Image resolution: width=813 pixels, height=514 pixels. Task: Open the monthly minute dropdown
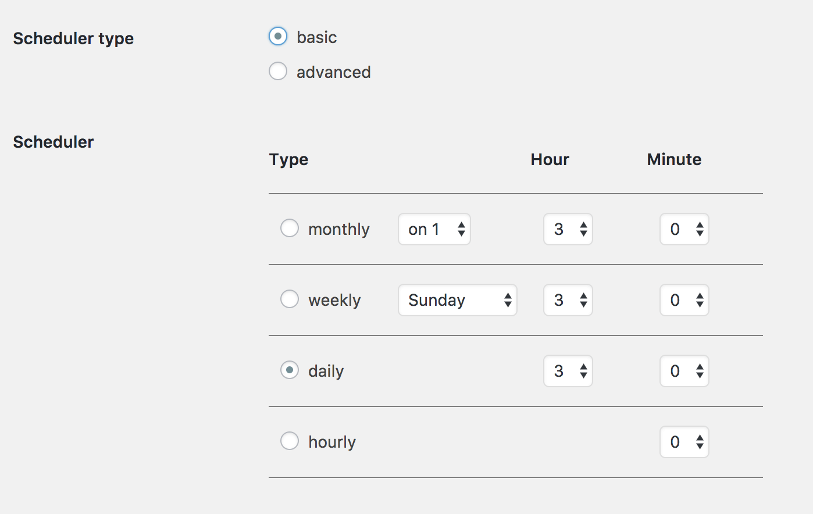684,229
